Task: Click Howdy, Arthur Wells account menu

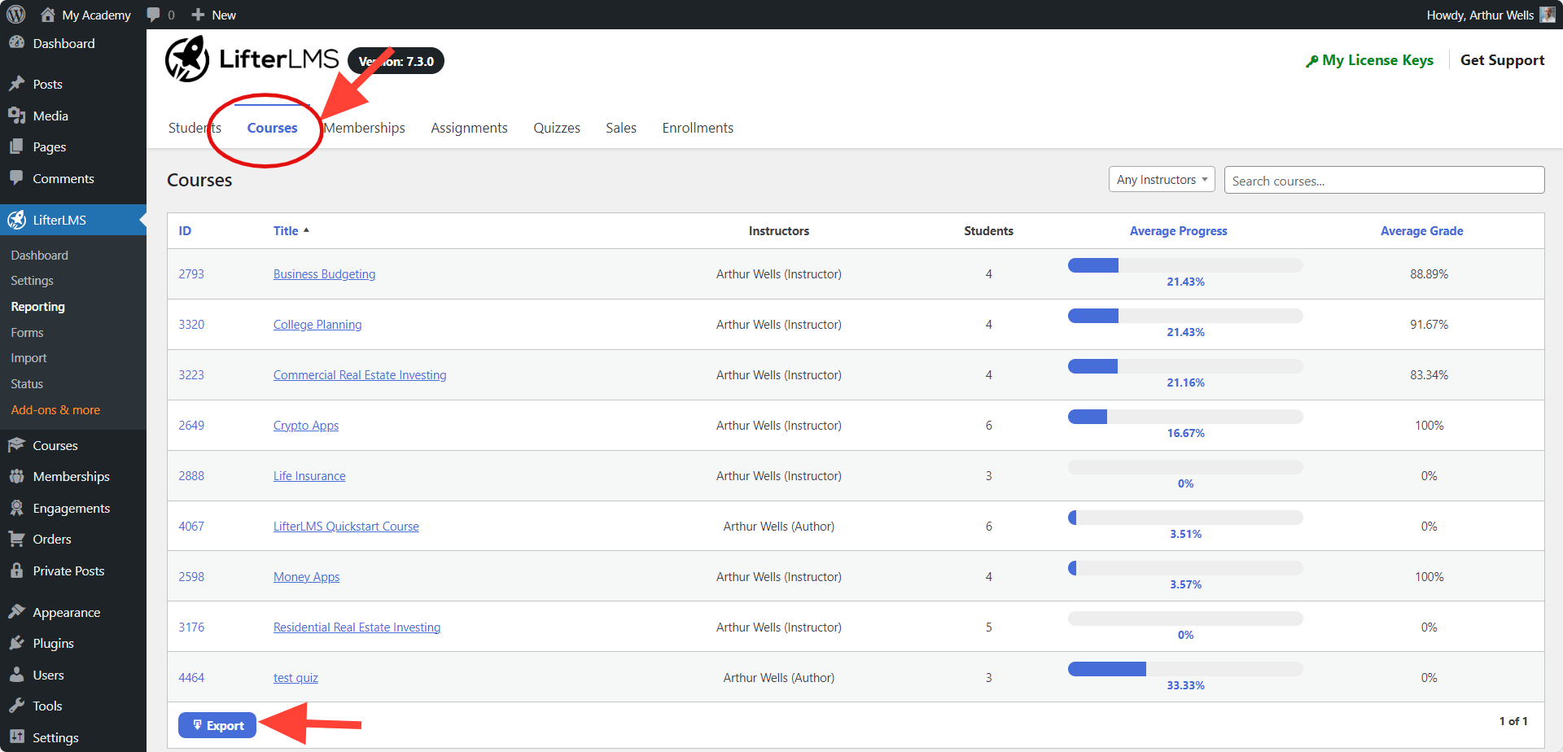Action: click(1490, 15)
